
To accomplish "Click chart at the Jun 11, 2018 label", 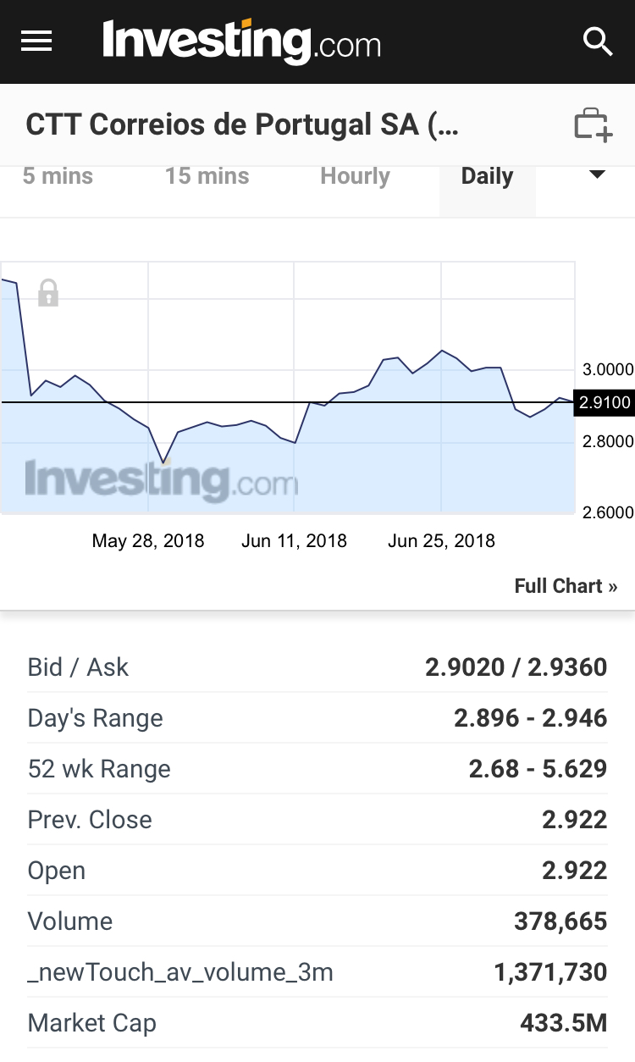I will [x=294, y=540].
